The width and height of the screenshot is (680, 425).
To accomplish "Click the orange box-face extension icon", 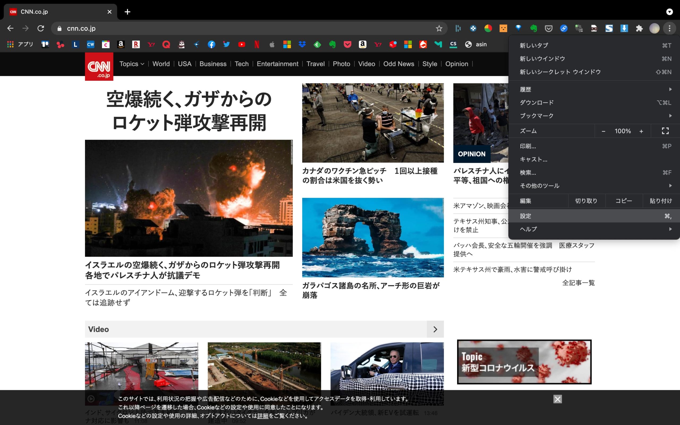I will (x=503, y=28).
